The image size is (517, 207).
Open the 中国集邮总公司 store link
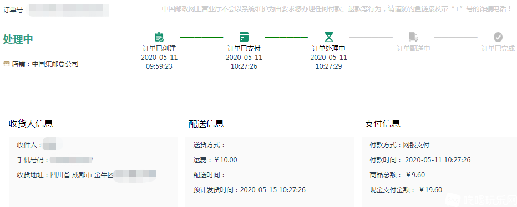[55, 64]
